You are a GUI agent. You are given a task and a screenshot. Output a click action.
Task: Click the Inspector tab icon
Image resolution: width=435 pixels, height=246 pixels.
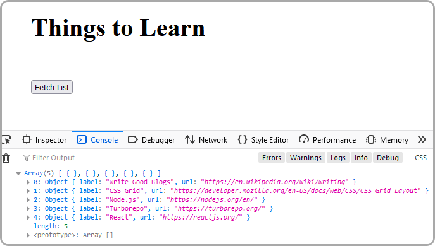(27, 139)
